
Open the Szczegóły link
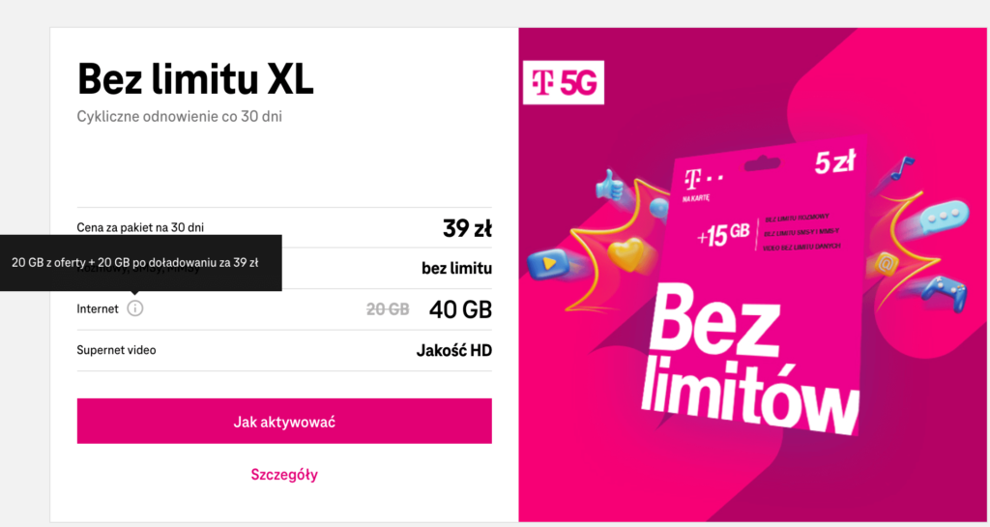[284, 475]
